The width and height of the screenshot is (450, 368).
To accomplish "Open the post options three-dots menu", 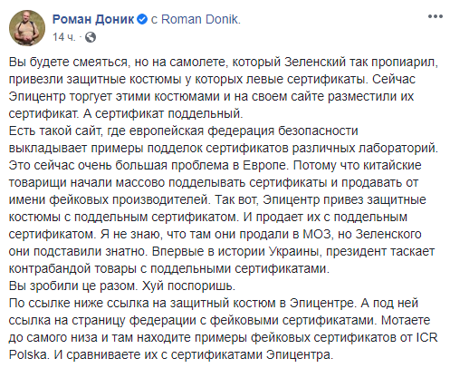I will (x=435, y=16).
